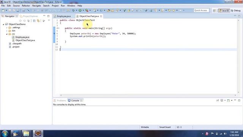Maximize the editor area

[x=239, y=16]
